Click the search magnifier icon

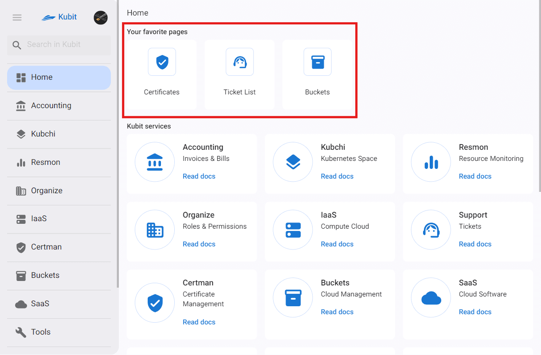[17, 45]
